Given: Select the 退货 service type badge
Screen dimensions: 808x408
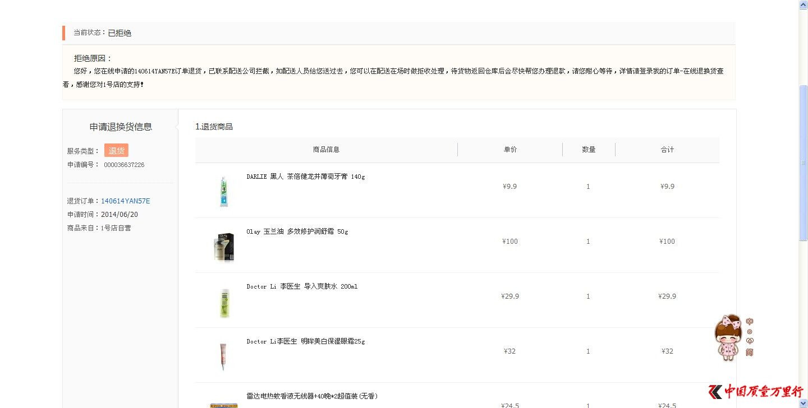Looking at the screenshot, I should click(116, 150).
